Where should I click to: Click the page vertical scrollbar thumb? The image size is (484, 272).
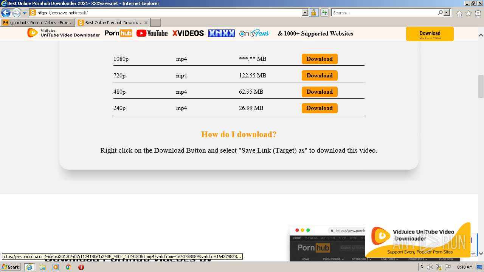[x=481, y=87]
